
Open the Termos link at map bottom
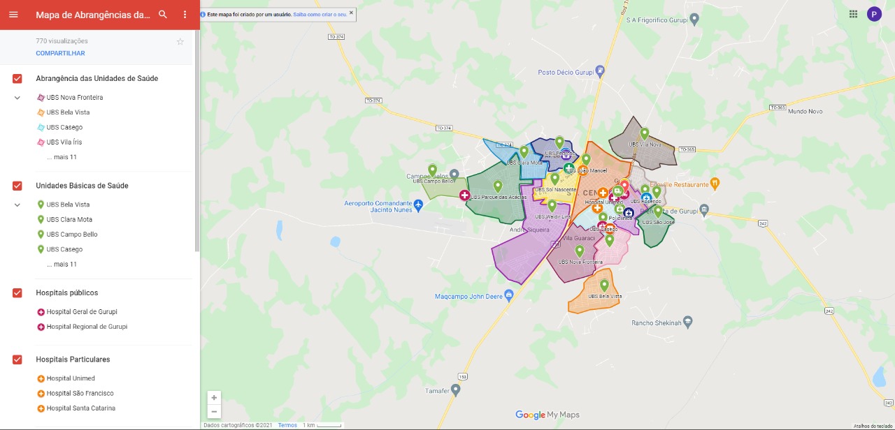[287, 425]
